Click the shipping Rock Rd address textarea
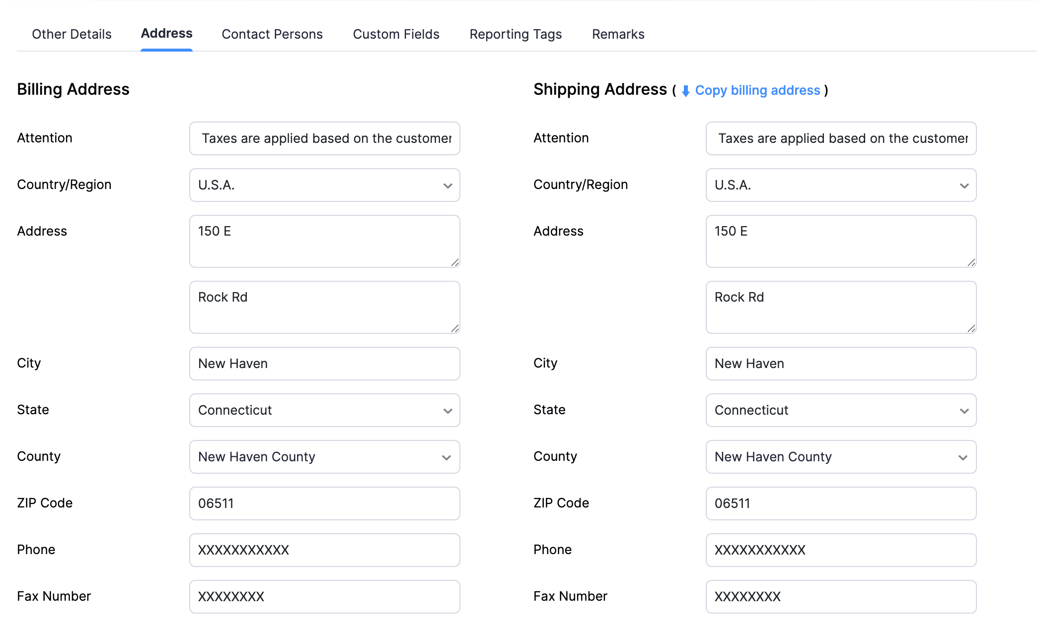 click(840, 307)
